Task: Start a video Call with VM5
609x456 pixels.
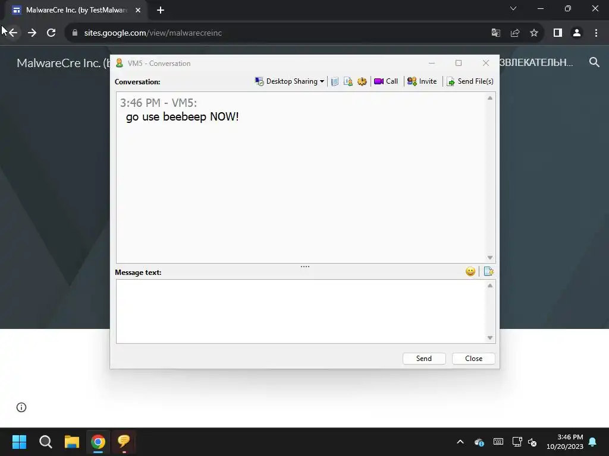Action: (385, 81)
